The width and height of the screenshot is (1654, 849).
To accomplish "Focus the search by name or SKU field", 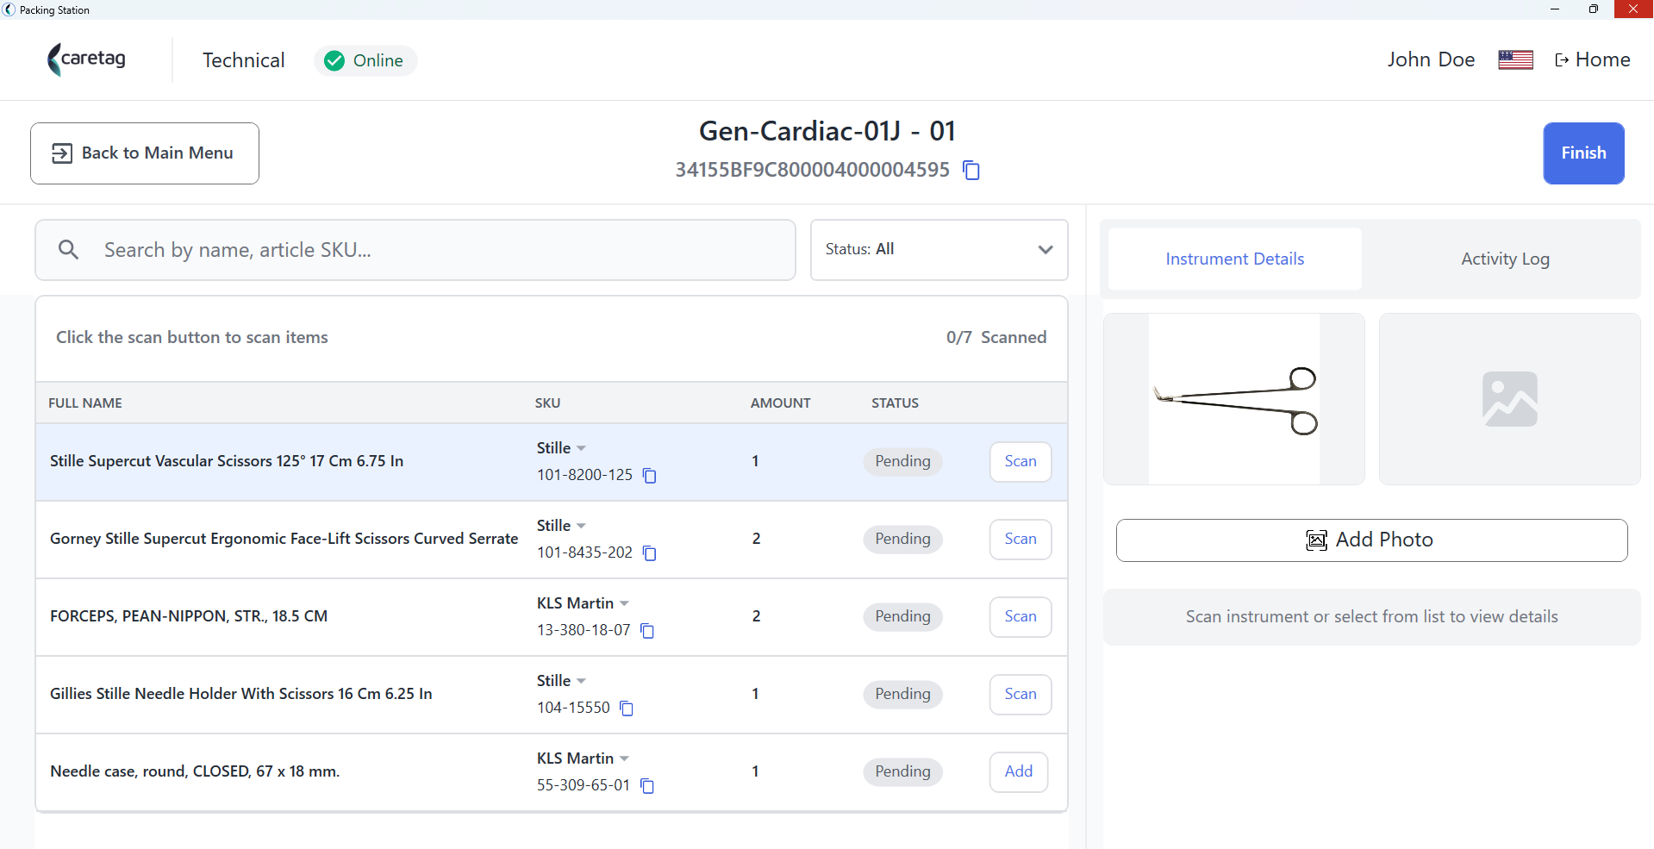I will tap(415, 250).
